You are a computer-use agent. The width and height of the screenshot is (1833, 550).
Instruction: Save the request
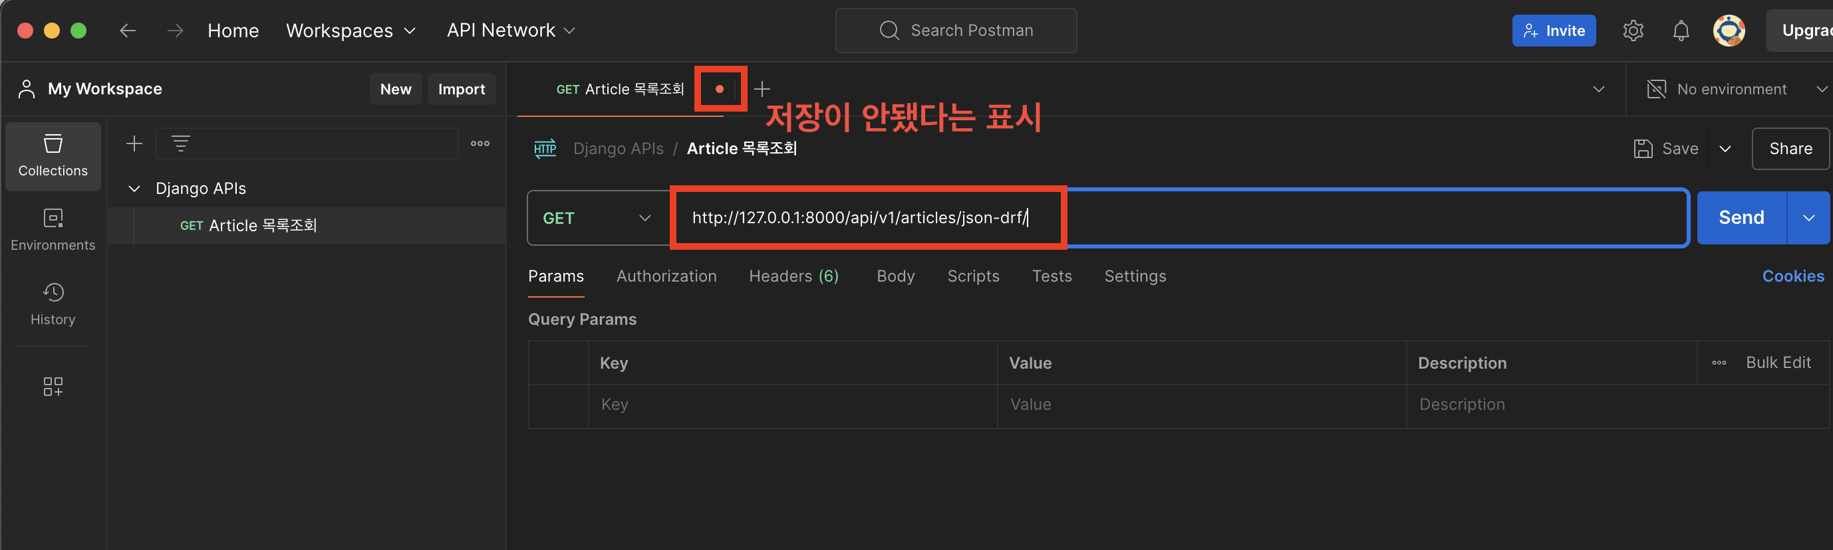point(1667,149)
